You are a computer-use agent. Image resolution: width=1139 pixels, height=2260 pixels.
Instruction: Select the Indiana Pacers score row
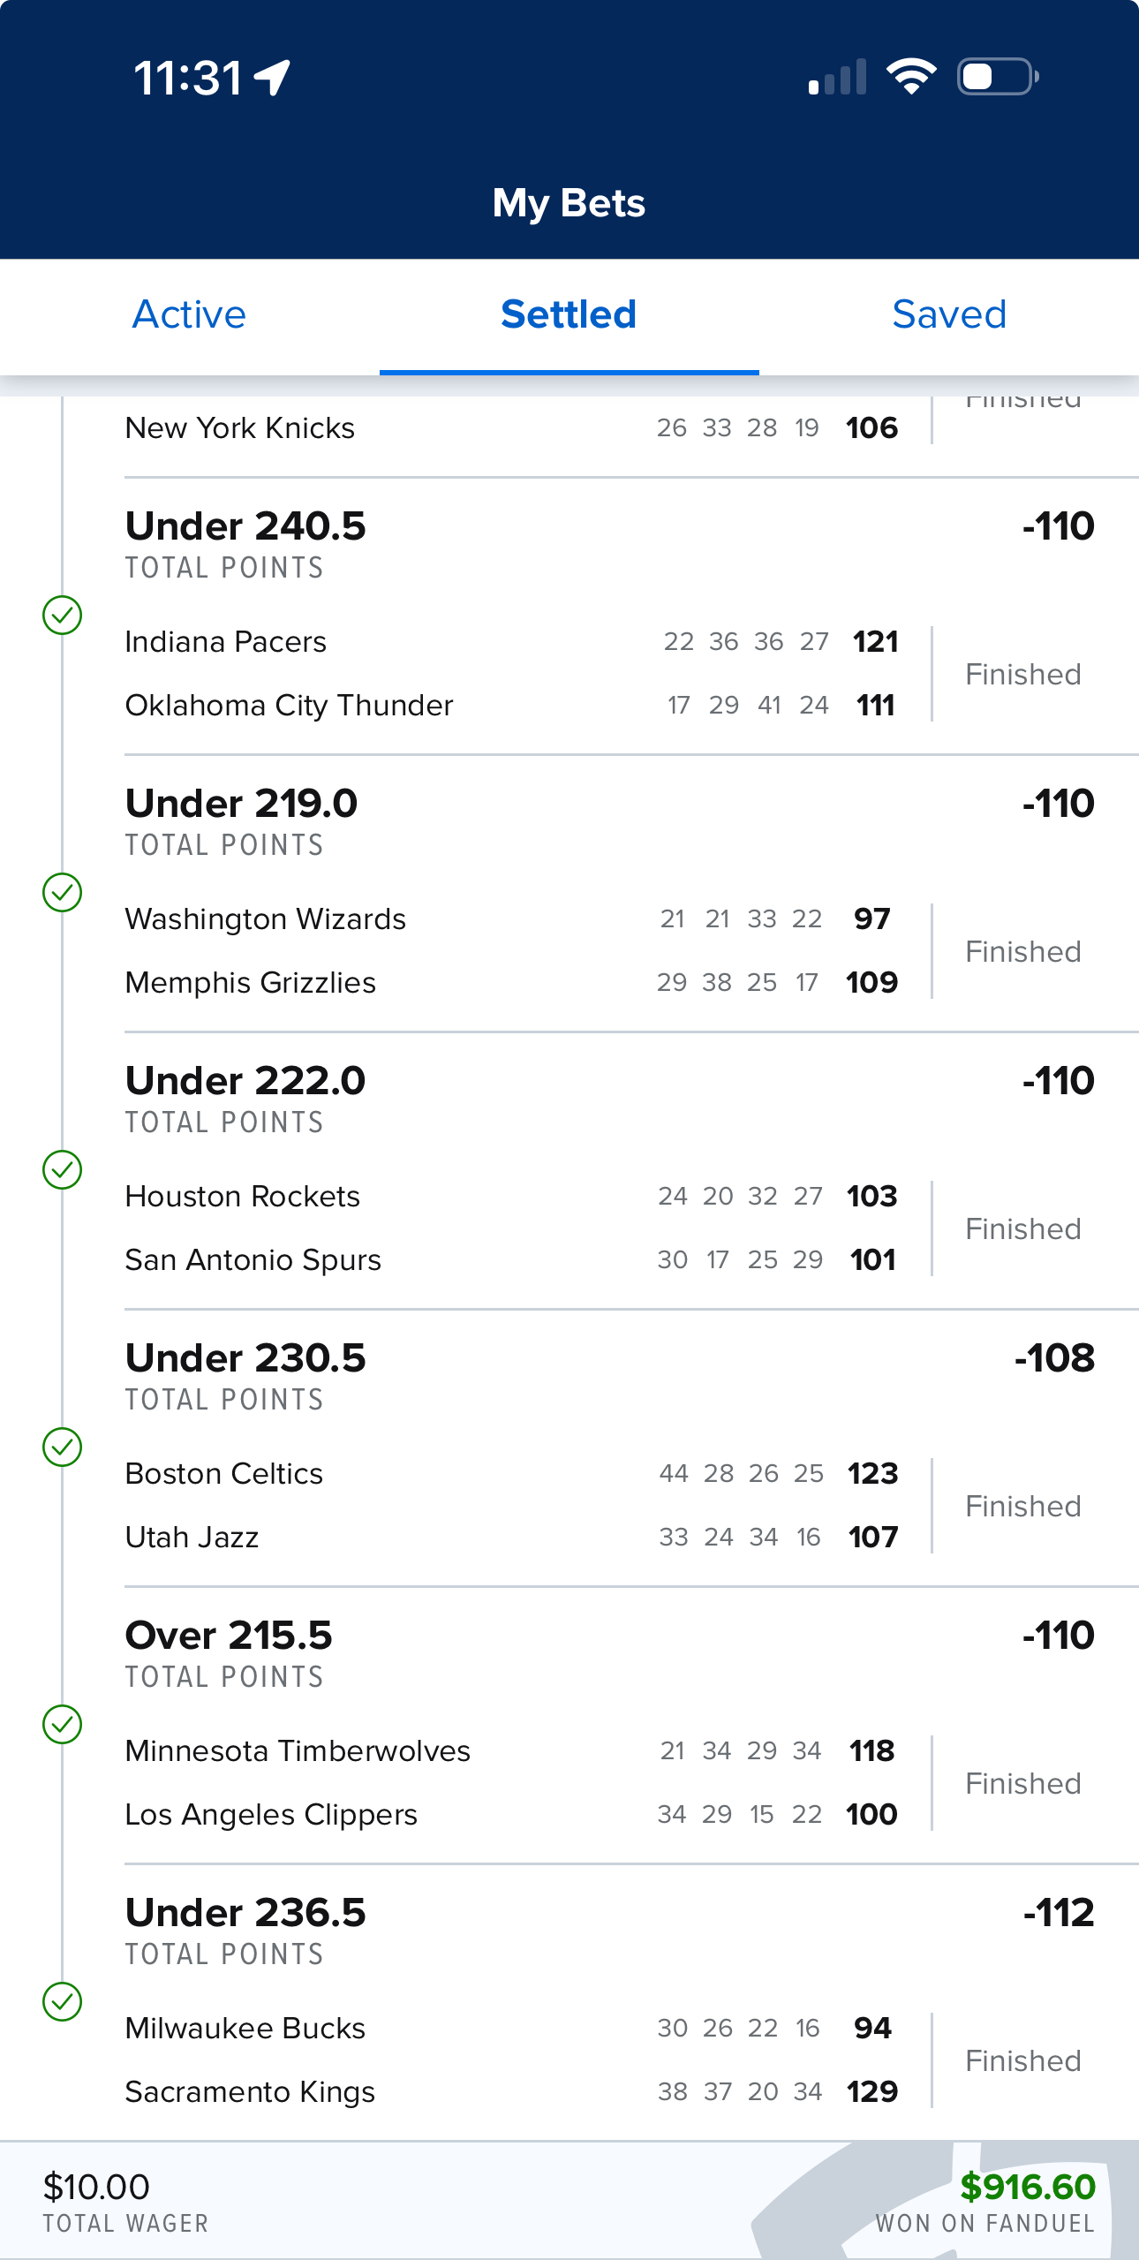(511, 641)
